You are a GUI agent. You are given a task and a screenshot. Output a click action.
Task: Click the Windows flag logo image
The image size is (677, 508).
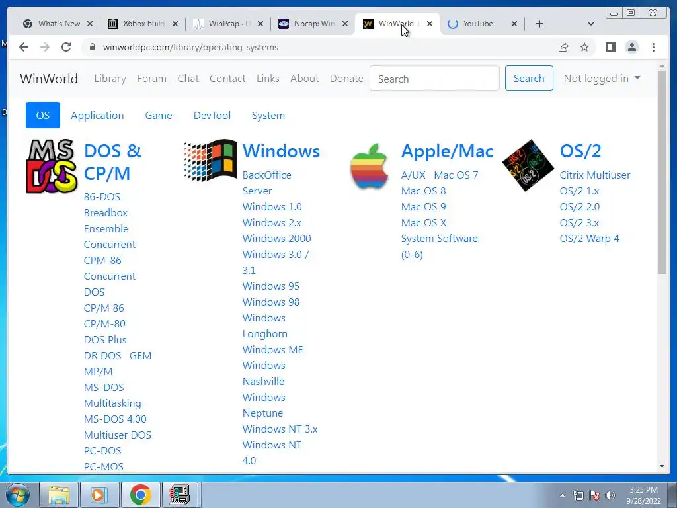(211, 160)
